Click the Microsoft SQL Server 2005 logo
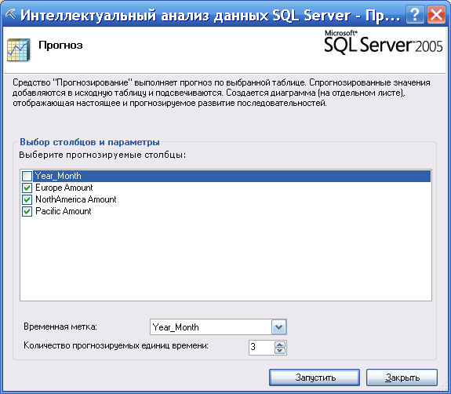This screenshot has height=394, width=451. (384, 42)
